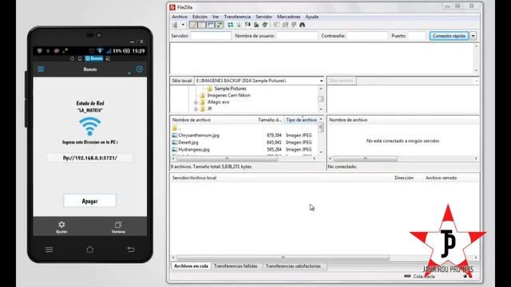Click the Servidor/Archivo local queue column header

point(194,178)
